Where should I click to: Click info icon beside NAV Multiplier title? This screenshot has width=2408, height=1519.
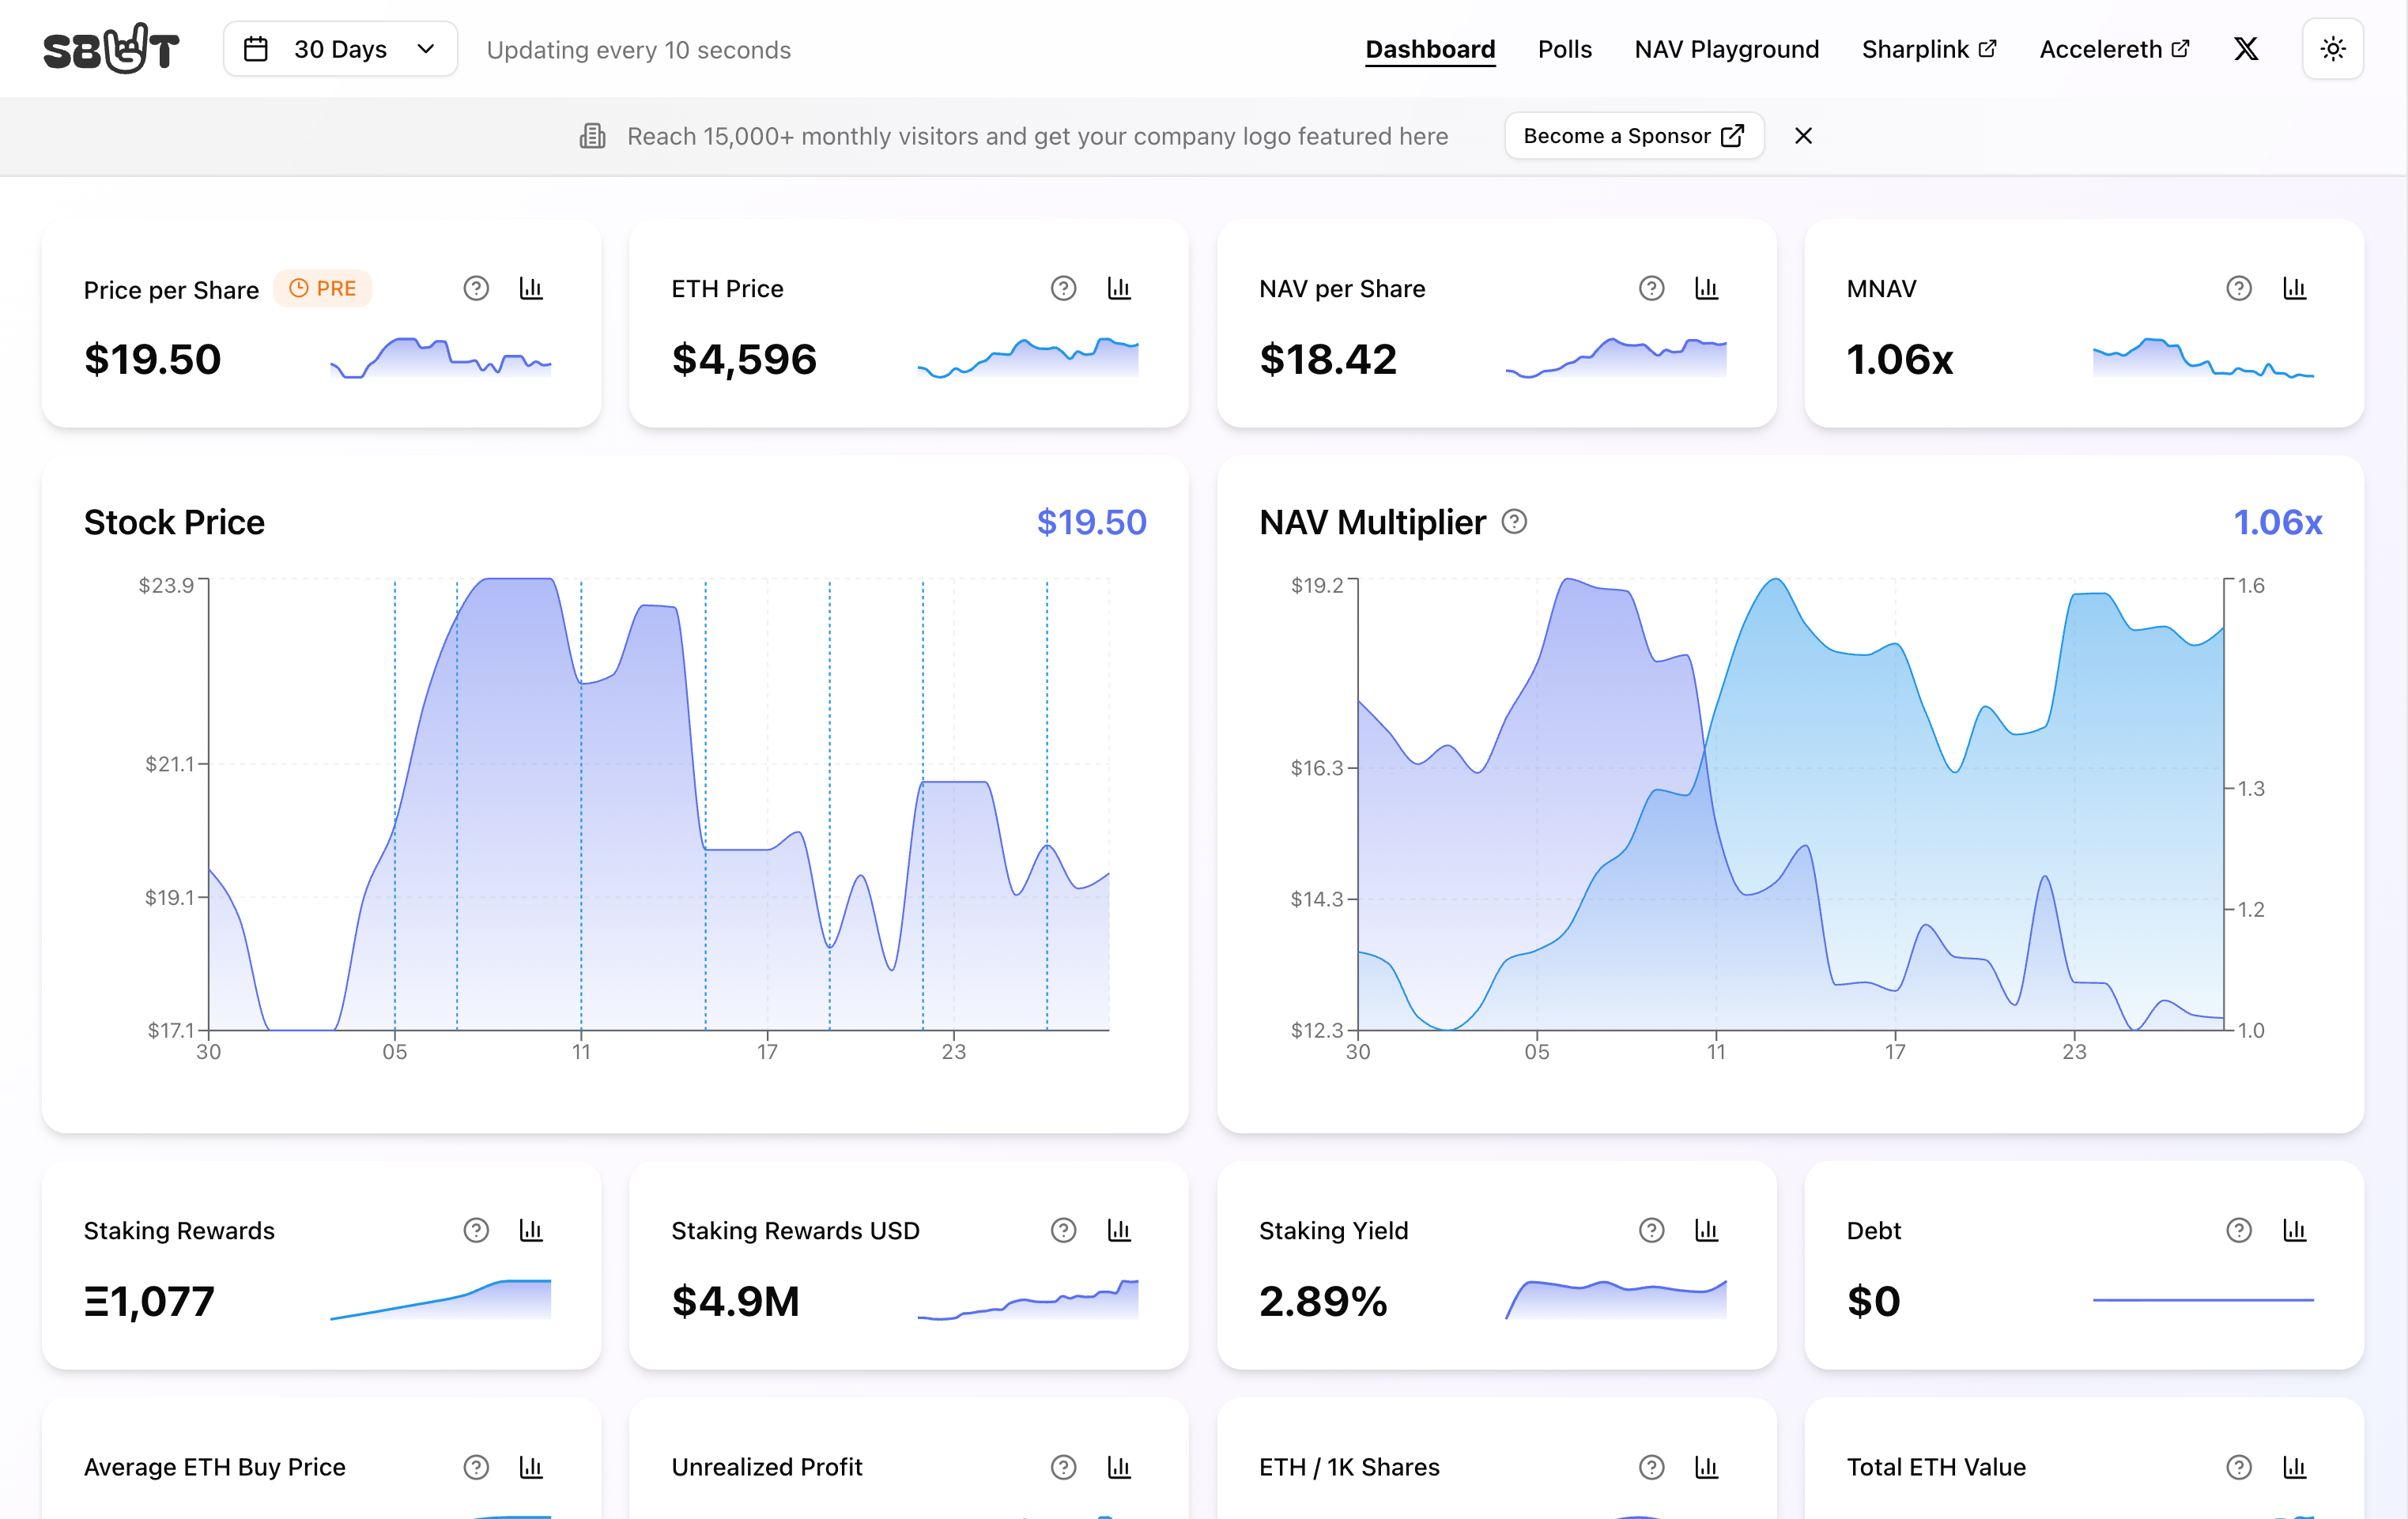pyautogui.click(x=1514, y=522)
